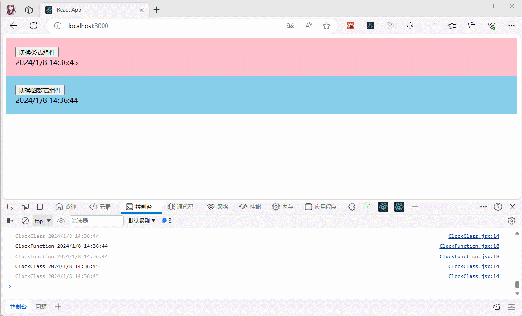This screenshot has height=316, width=522.
Task: Add this page to favorites (star)
Action: [x=326, y=26]
